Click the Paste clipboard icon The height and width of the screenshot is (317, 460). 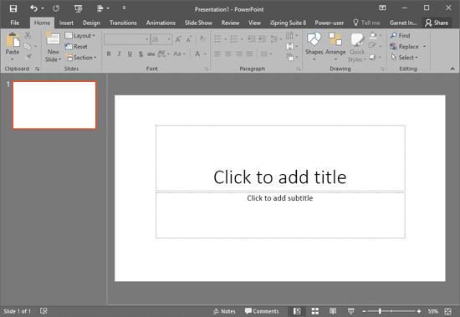point(13,39)
